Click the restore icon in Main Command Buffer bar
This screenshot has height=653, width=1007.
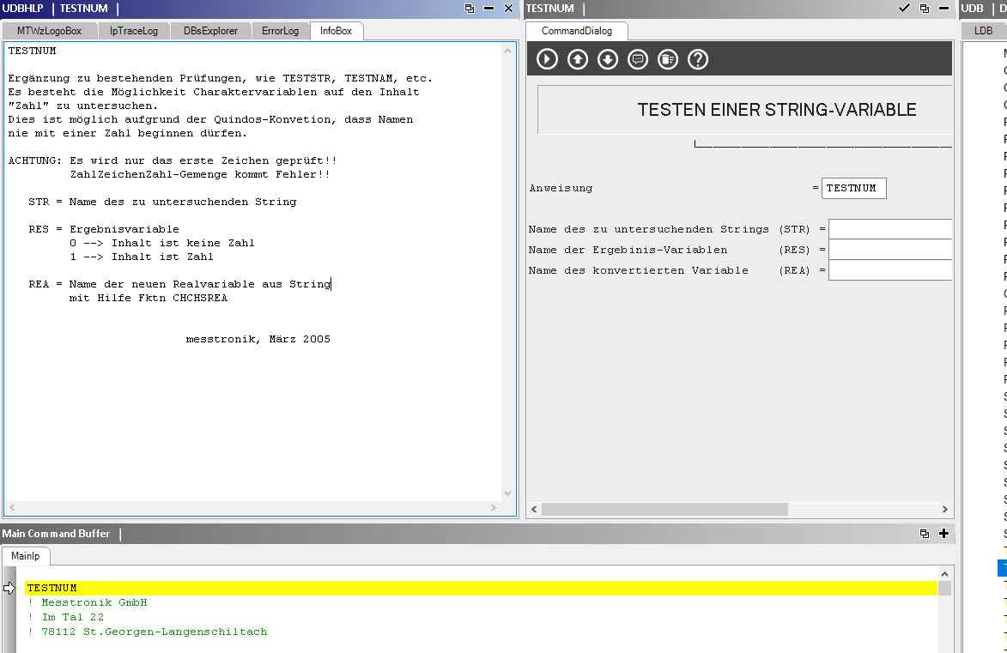(x=924, y=534)
